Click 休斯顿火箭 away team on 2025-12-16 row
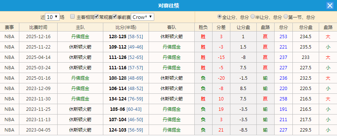 click(172, 37)
